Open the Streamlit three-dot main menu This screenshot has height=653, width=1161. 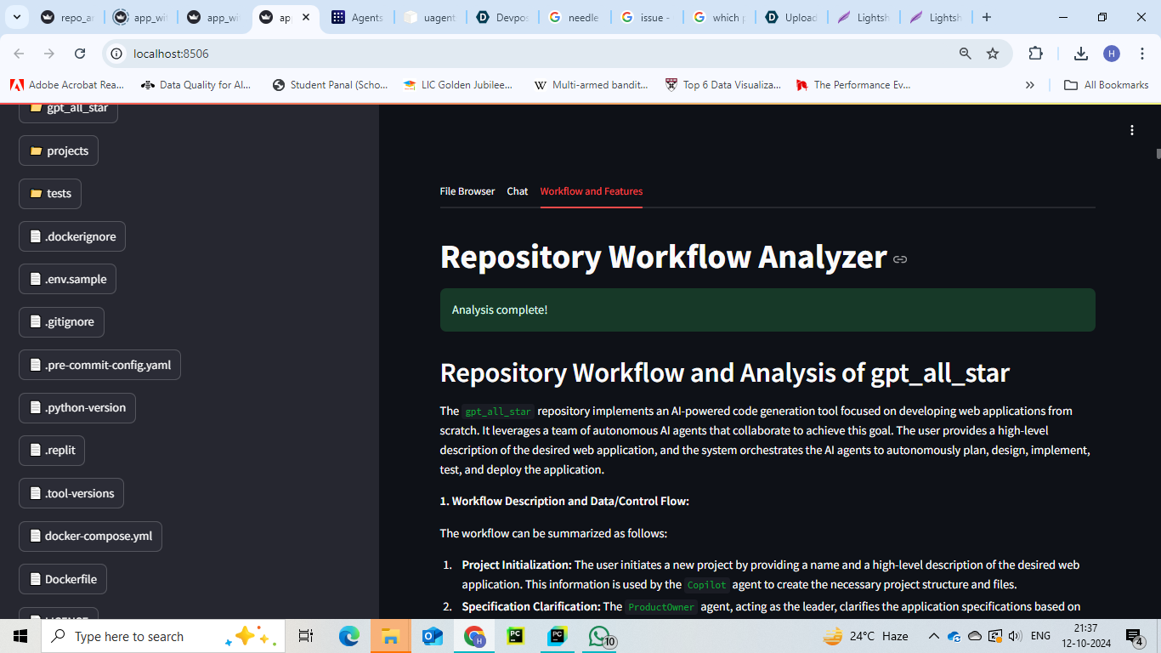point(1131,130)
